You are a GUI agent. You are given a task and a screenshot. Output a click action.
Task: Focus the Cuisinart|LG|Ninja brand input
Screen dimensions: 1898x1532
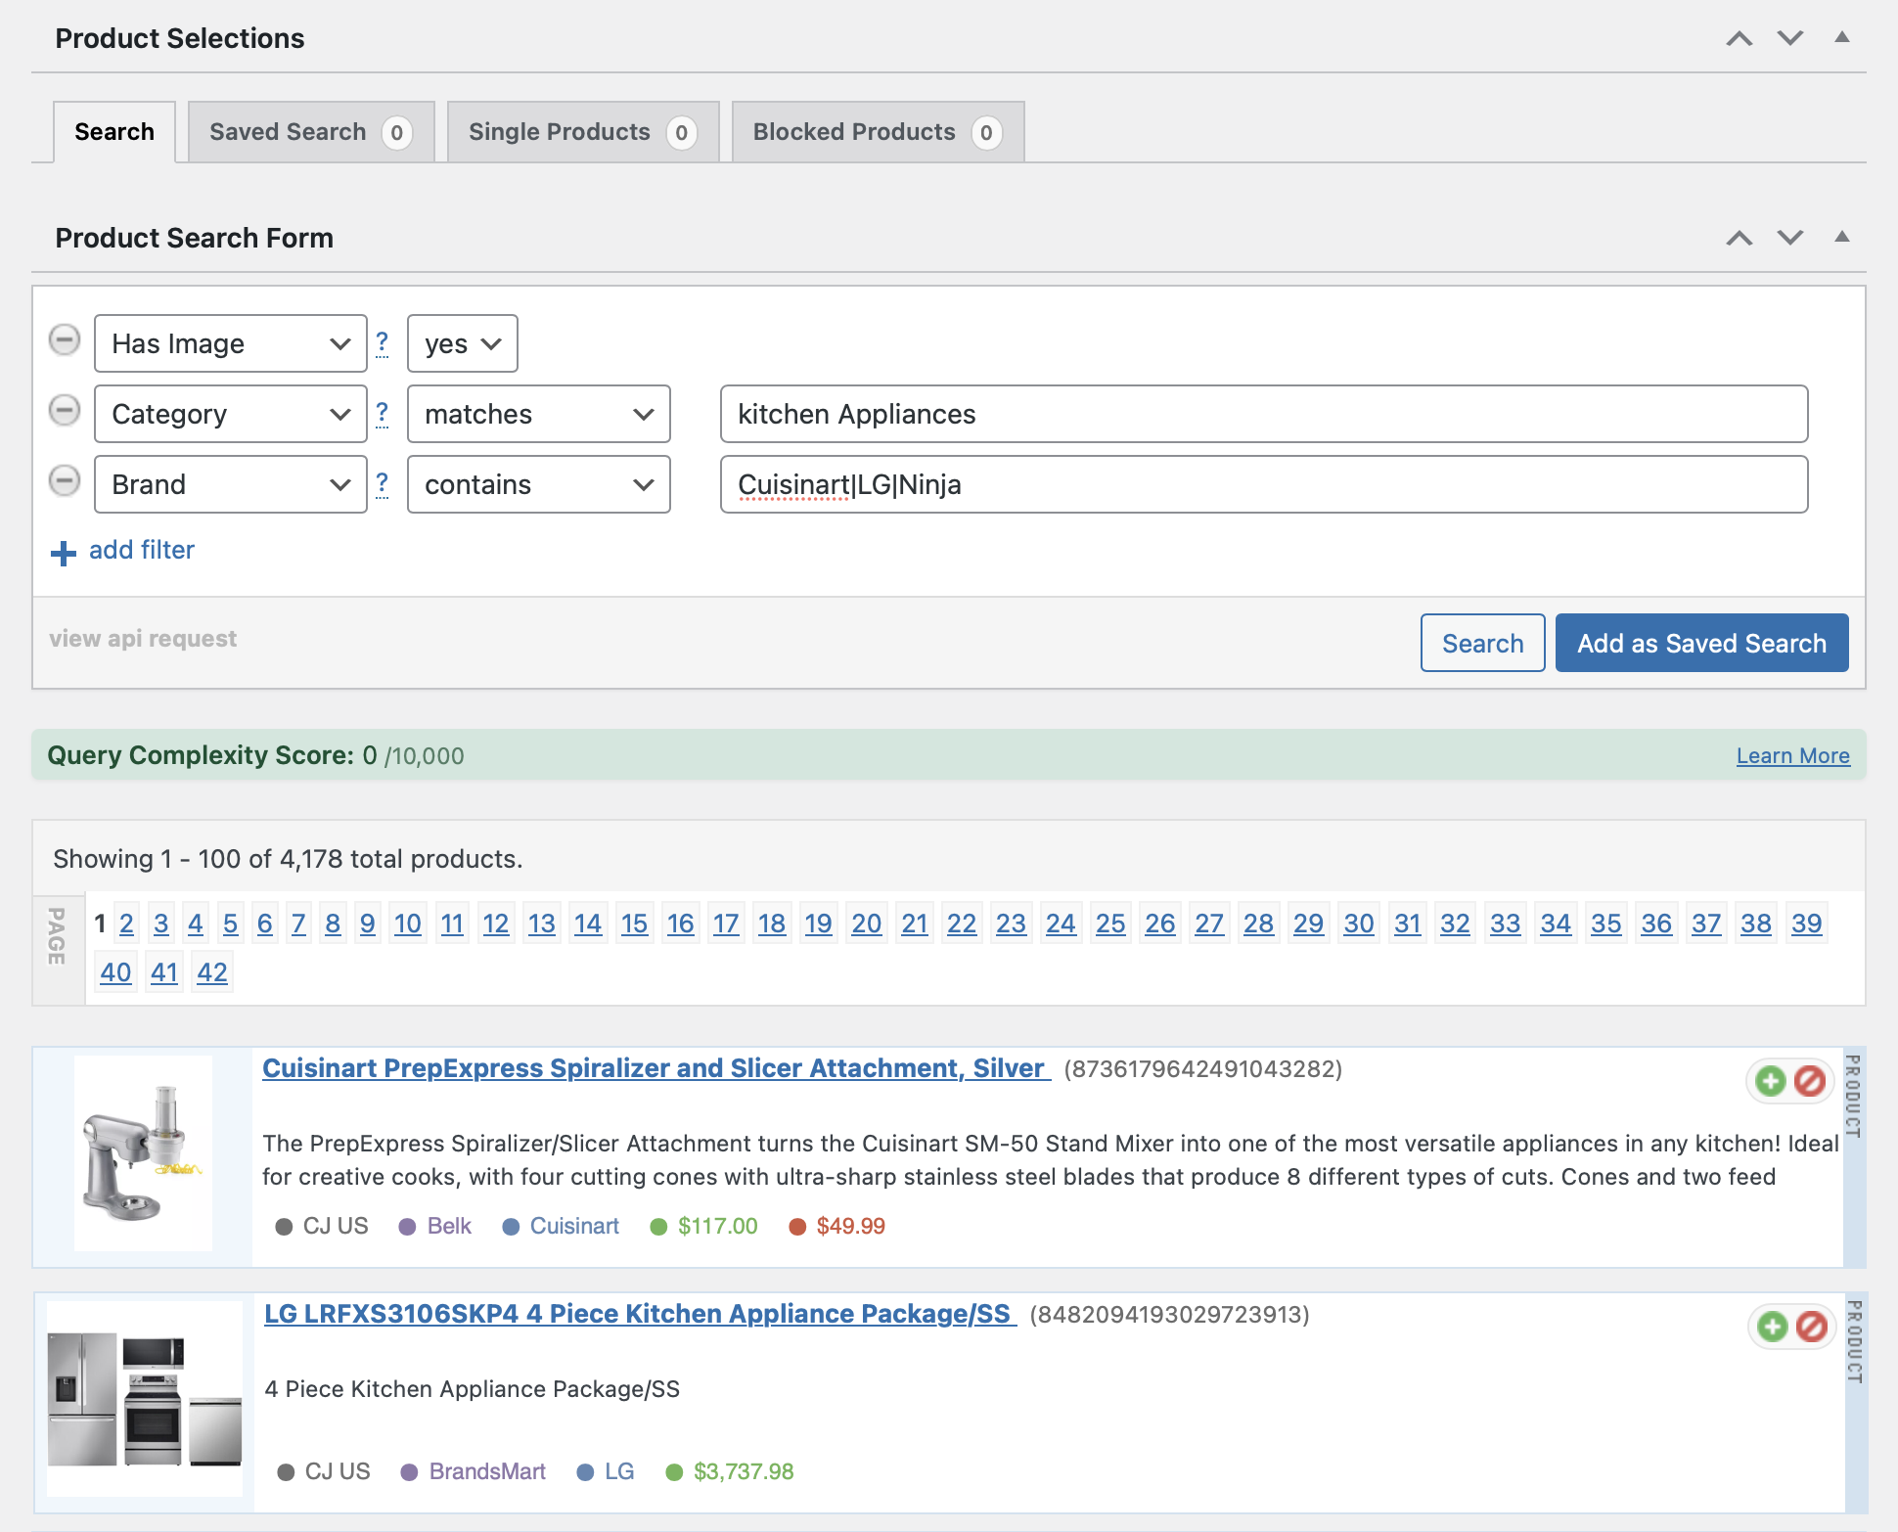[x=1264, y=484]
